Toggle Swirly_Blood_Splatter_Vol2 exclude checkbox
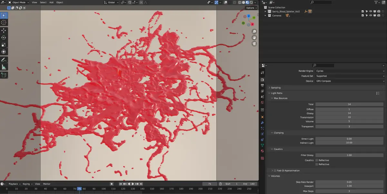Viewport: 387px width, 194px height. point(363,11)
